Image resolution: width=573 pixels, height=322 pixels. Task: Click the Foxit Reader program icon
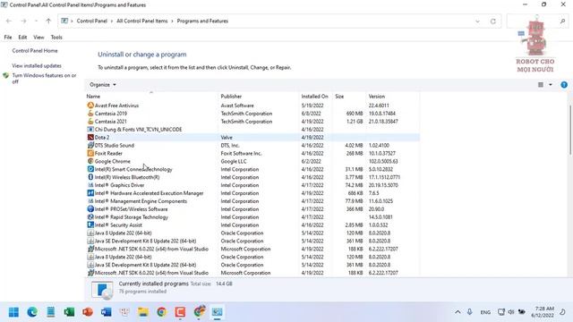[90, 153]
